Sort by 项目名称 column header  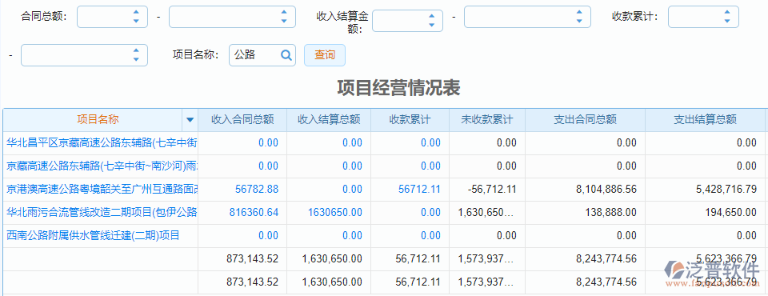click(98, 119)
